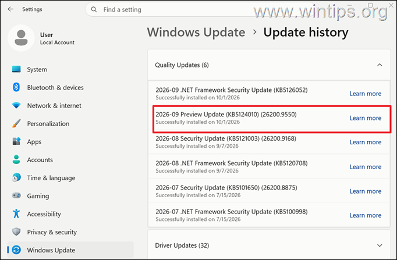Select 2026-07 .NET Framework update (KB5100998) title
This screenshot has height=260, width=397.
click(x=232, y=212)
